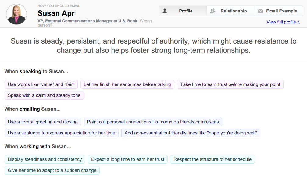Click the Wrong person? link

[95, 23]
